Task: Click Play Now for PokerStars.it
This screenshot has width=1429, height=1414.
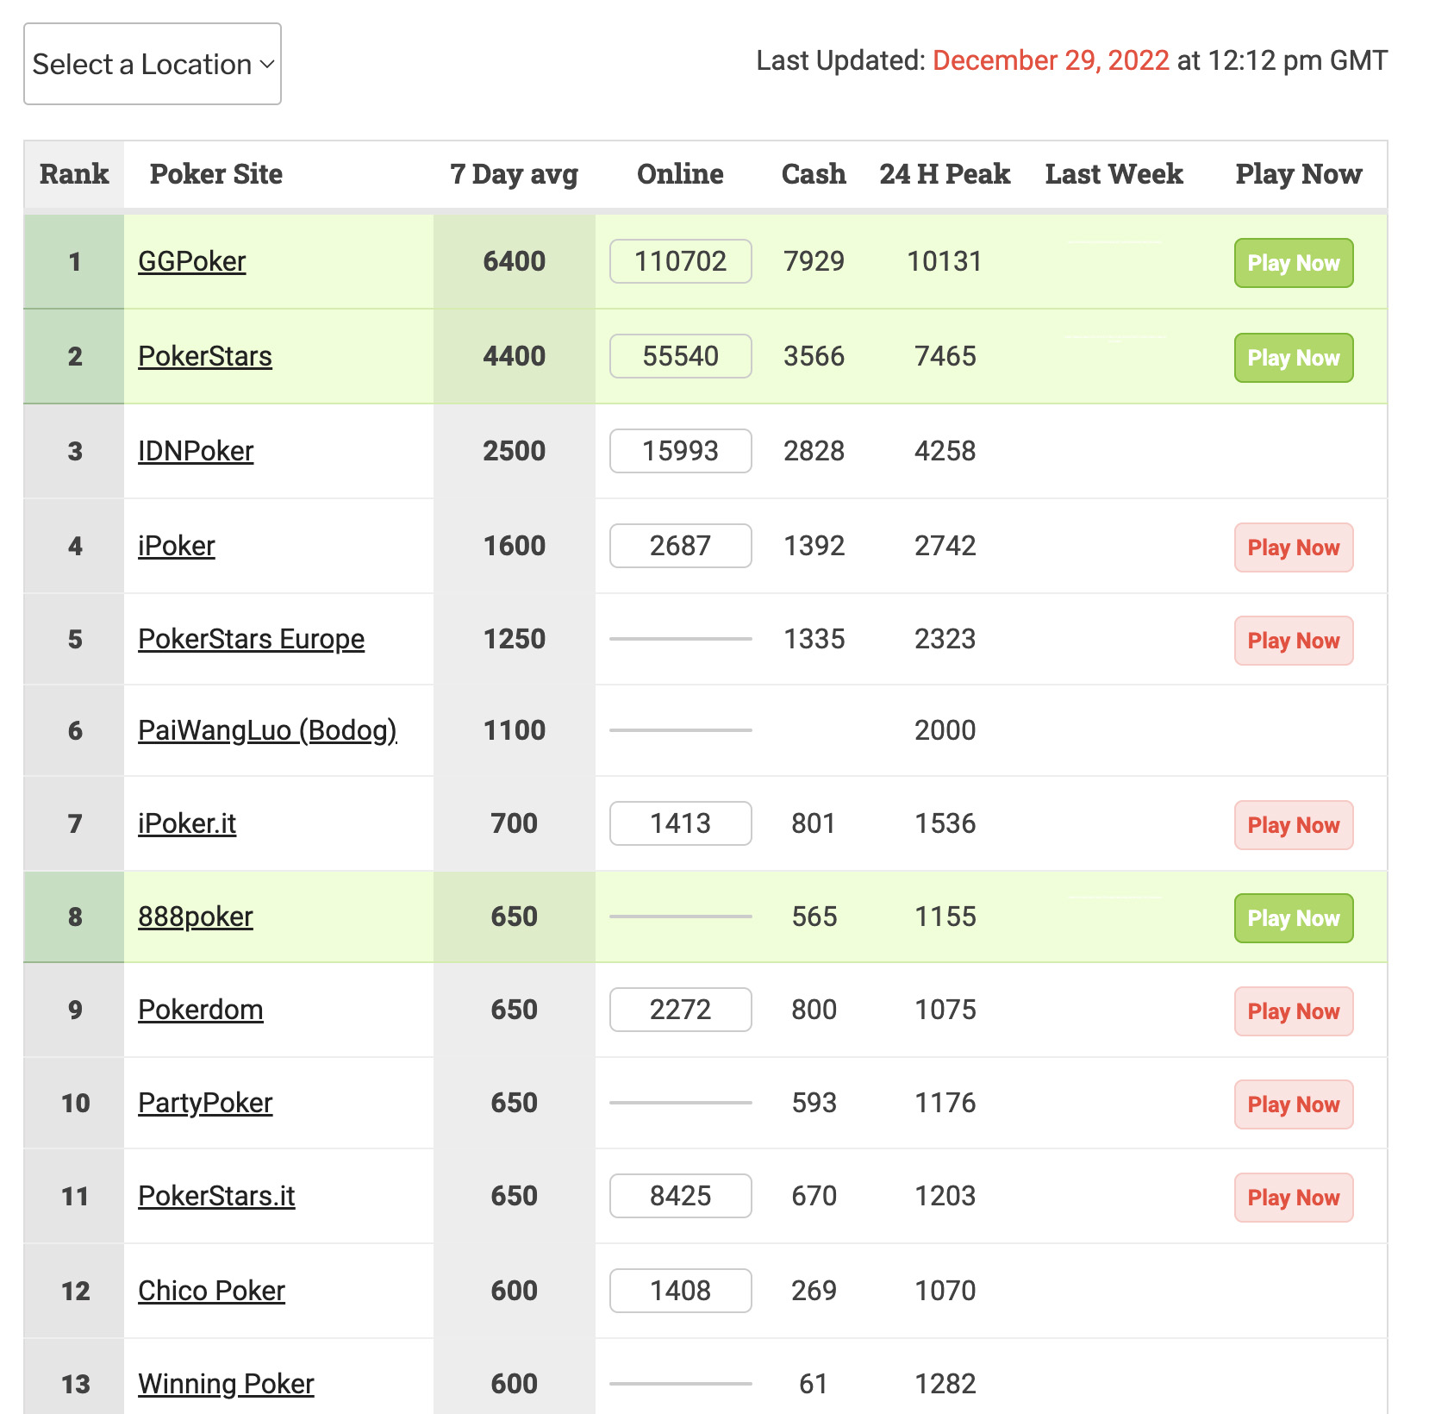Action: [x=1294, y=1198]
